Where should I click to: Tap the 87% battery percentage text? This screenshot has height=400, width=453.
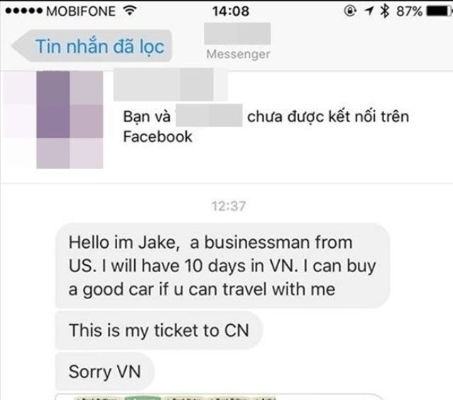[x=409, y=11]
